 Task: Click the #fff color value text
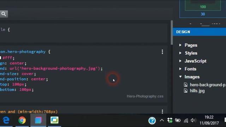[7, 58]
